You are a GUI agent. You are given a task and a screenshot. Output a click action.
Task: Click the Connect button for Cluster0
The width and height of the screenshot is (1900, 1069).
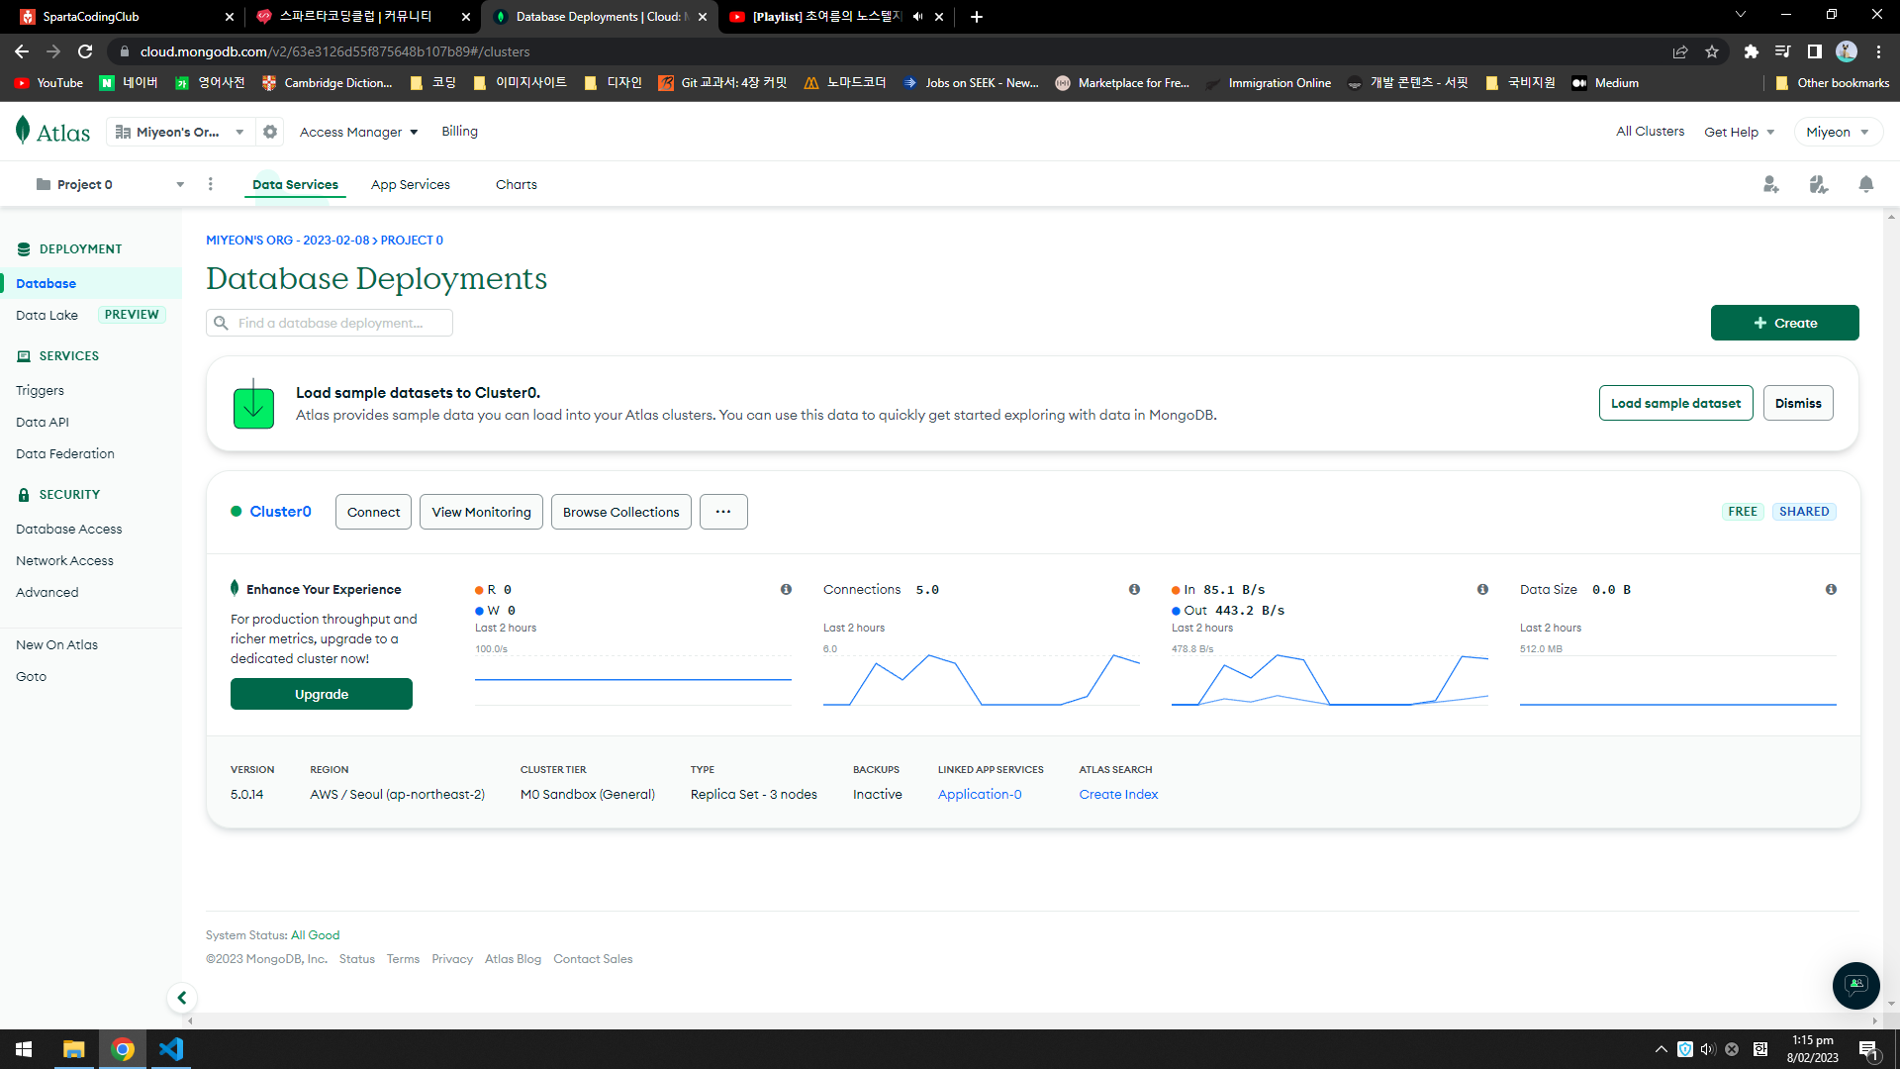coord(373,512)
